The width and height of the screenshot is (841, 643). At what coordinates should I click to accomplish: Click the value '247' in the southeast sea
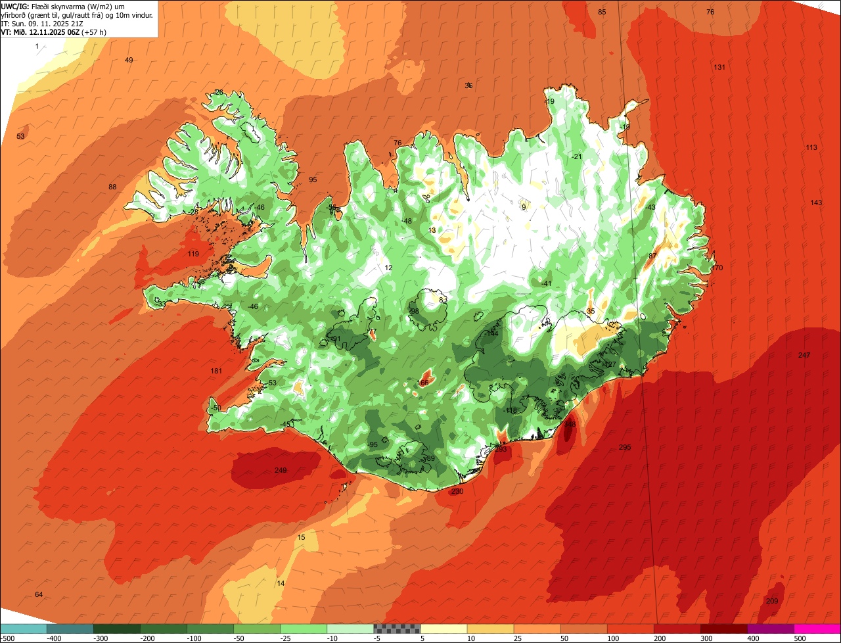pos(804,356)
